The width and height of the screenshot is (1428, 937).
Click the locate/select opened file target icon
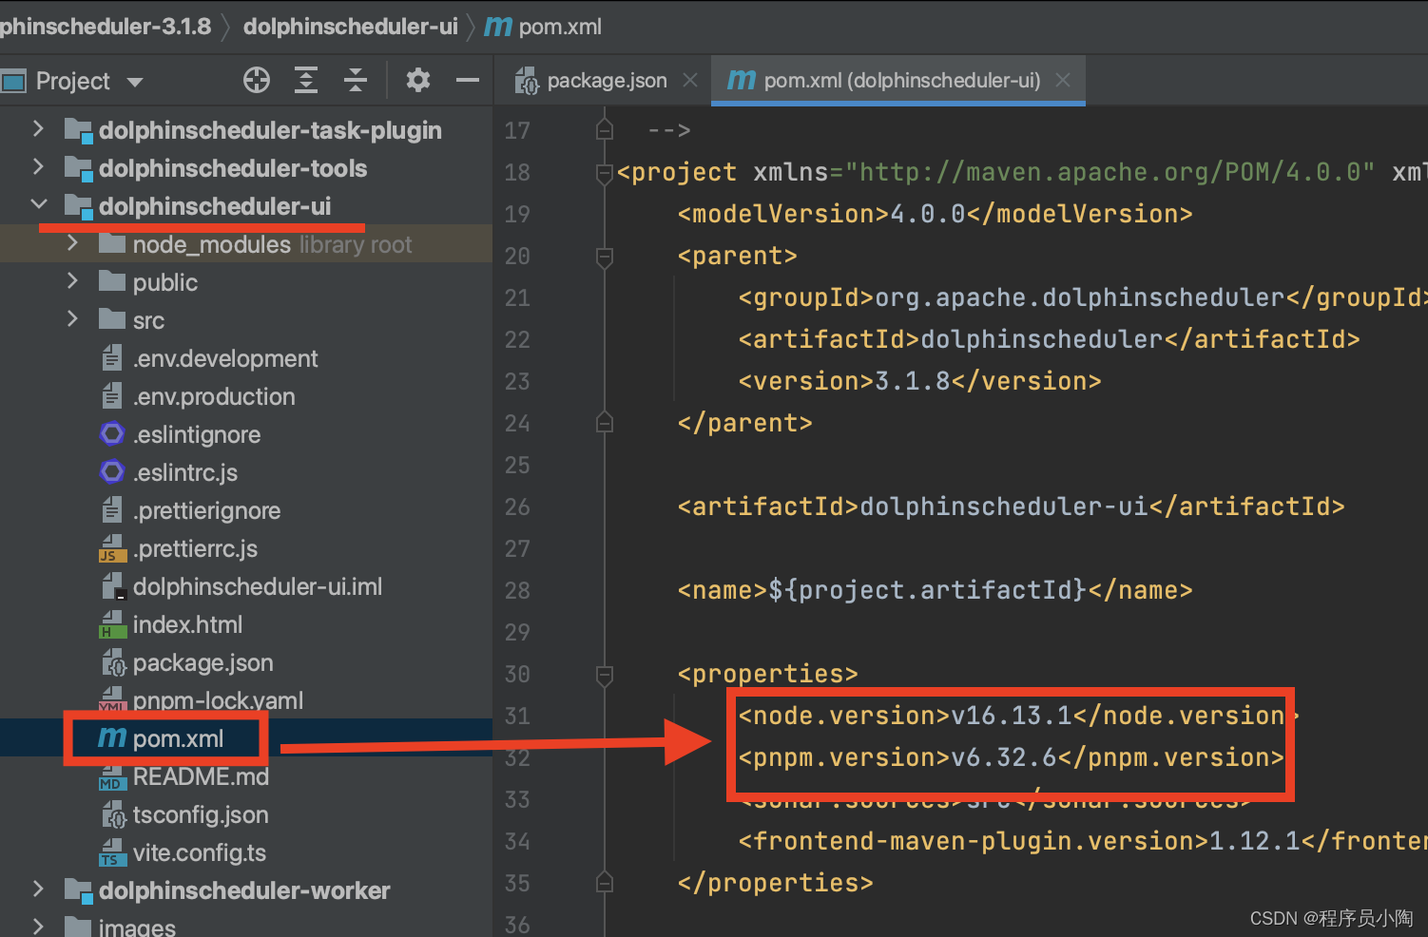click(x=257, y=81)
